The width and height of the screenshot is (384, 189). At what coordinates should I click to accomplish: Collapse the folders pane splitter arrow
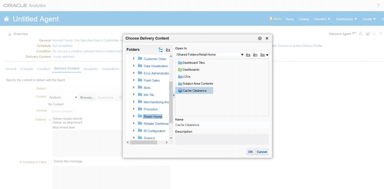pyautogui.click(x=174, y=95)
